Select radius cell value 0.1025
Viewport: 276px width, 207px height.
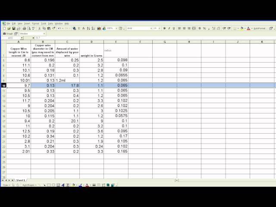116,111
